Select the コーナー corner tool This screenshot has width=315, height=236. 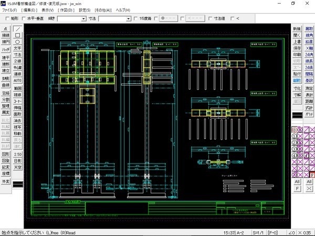pyautogui.click(x=17, y=101)
